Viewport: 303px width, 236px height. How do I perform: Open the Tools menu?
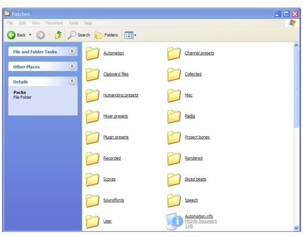pos(73,23)
